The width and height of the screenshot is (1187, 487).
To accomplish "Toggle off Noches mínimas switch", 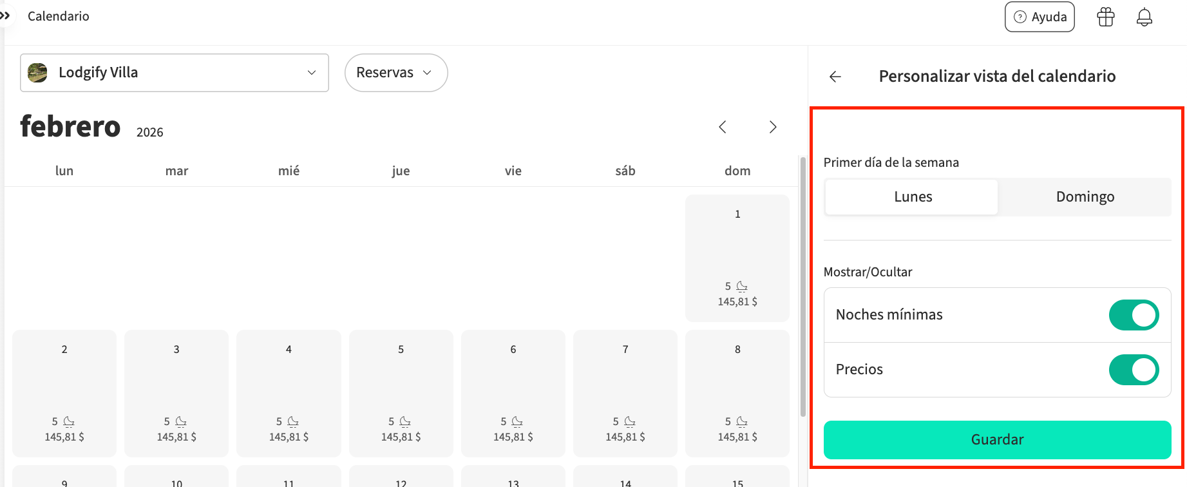I will point(1133,315).
